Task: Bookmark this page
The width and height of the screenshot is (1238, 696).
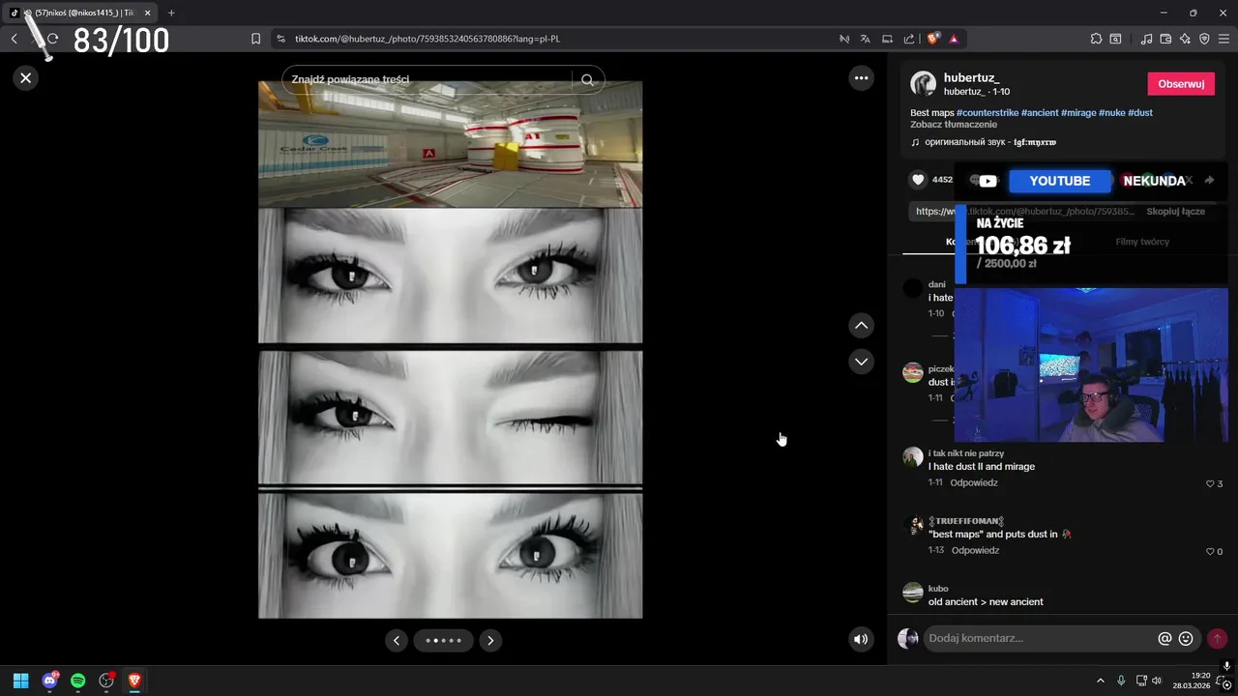Action: pos(255,39)
